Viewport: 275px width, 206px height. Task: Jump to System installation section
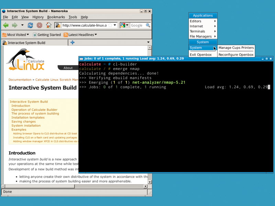26,126
